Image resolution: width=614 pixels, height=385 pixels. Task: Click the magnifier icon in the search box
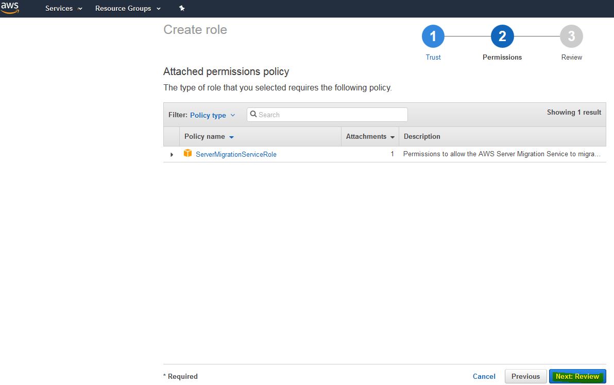[253, 115]
